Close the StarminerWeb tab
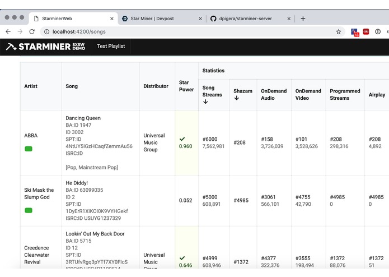This screenshot has height=277, width=389. pos(112,19)
